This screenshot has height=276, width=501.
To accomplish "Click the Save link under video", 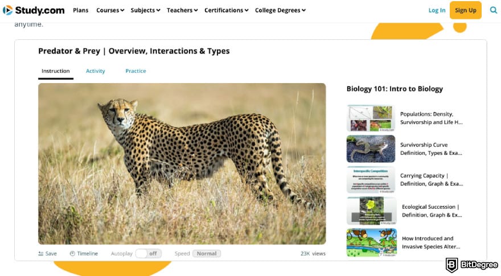I will [x=51, y=254].
